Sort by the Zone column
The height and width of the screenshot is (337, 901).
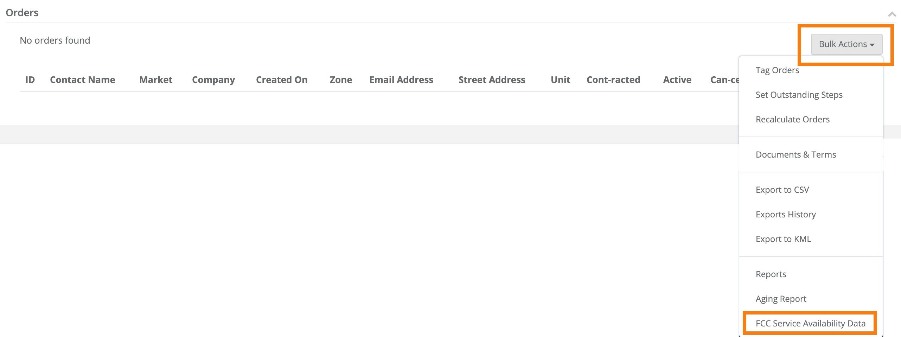(x=340, y=80)
